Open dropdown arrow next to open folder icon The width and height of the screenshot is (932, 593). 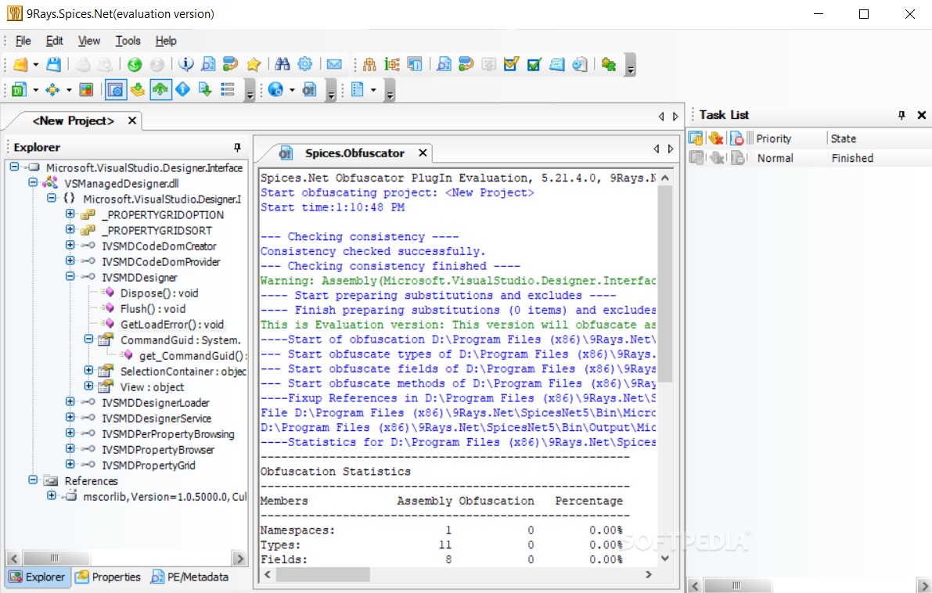click(x=36, y=65)
